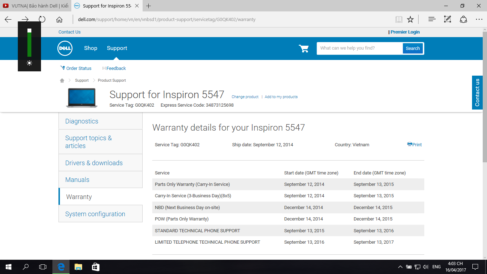The image size is (487, 274).
Task: Select the Warranty sidebar item
Action: 101,197
